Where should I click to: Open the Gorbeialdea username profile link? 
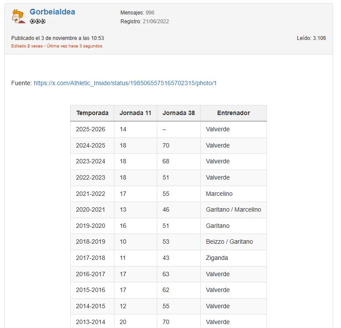(x=52, y=12)
